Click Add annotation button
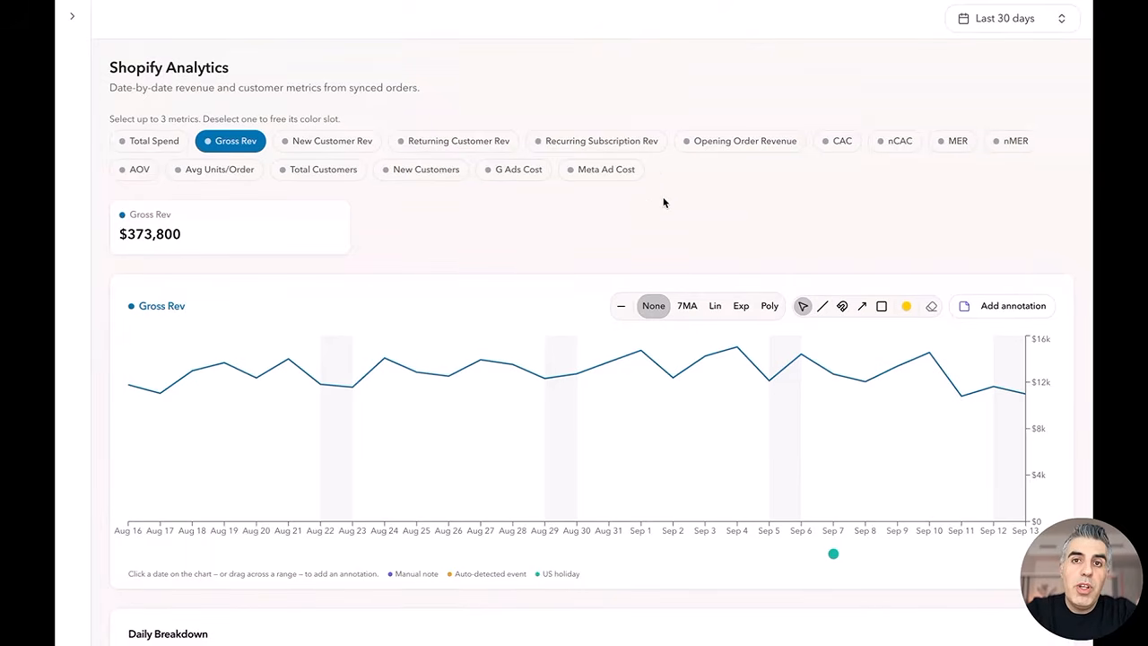 coord(1003,306)
